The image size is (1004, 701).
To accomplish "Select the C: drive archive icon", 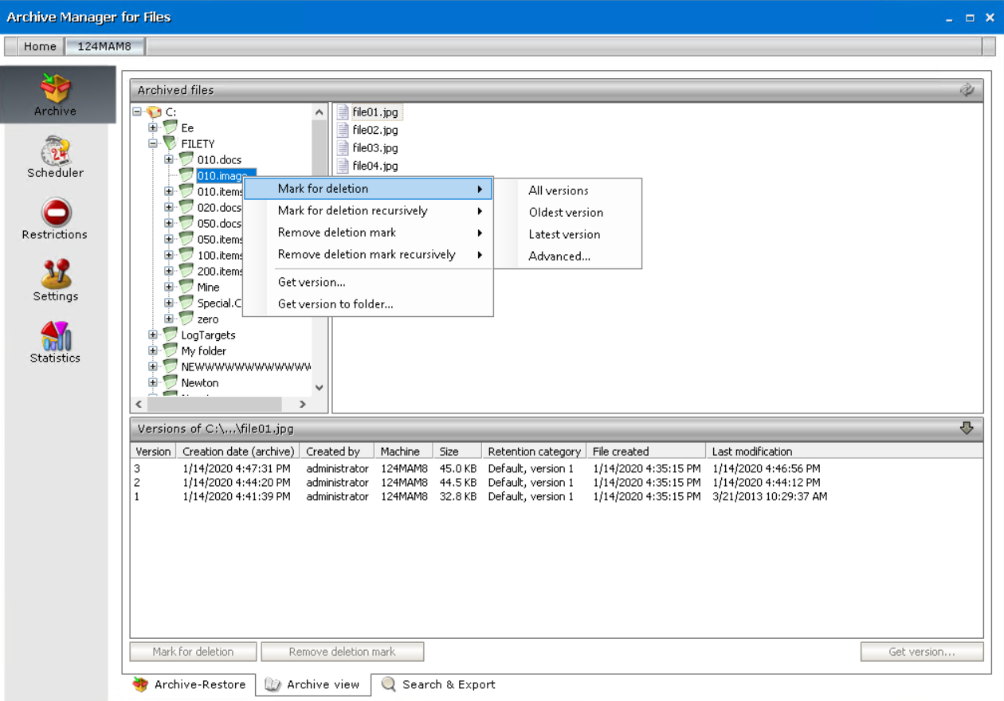I will pos(155,112).
